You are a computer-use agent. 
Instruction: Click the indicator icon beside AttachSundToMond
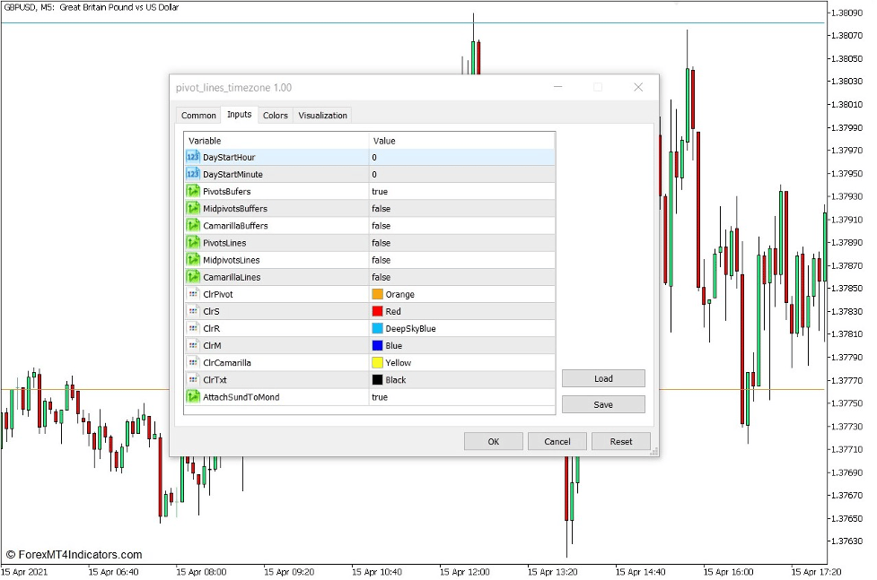(191, 397)
